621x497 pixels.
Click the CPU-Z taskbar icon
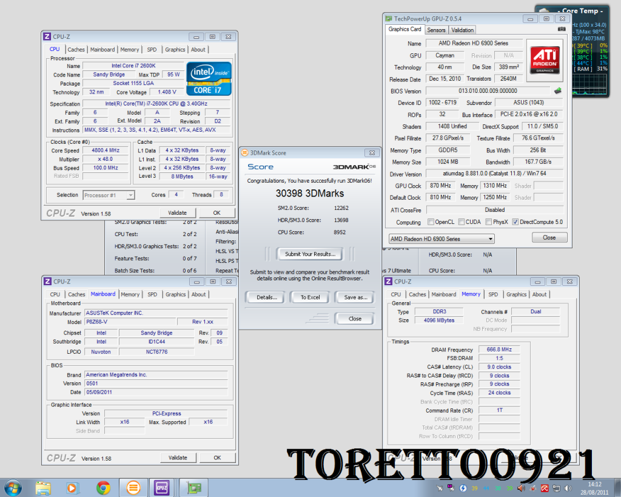[x=161, y=487]
